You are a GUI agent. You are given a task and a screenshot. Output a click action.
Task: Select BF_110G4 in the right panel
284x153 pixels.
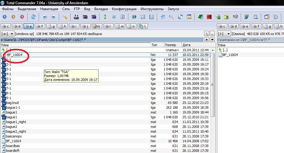click(x=230, y=55)
